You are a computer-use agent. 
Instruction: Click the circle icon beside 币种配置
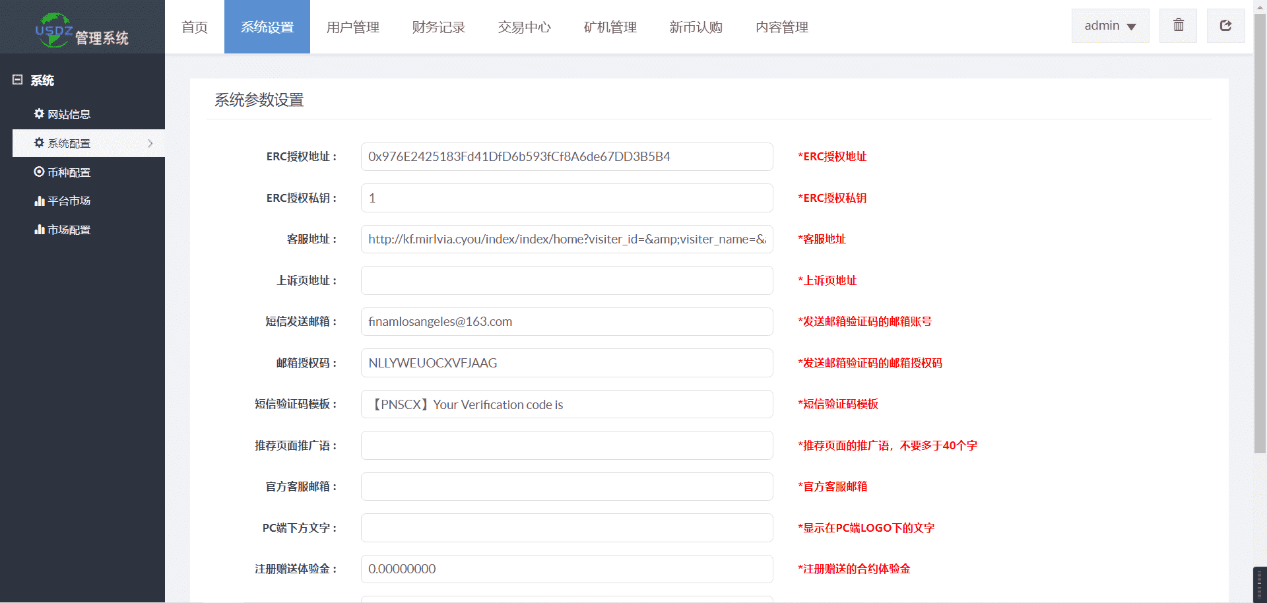(x=39, y=172)
